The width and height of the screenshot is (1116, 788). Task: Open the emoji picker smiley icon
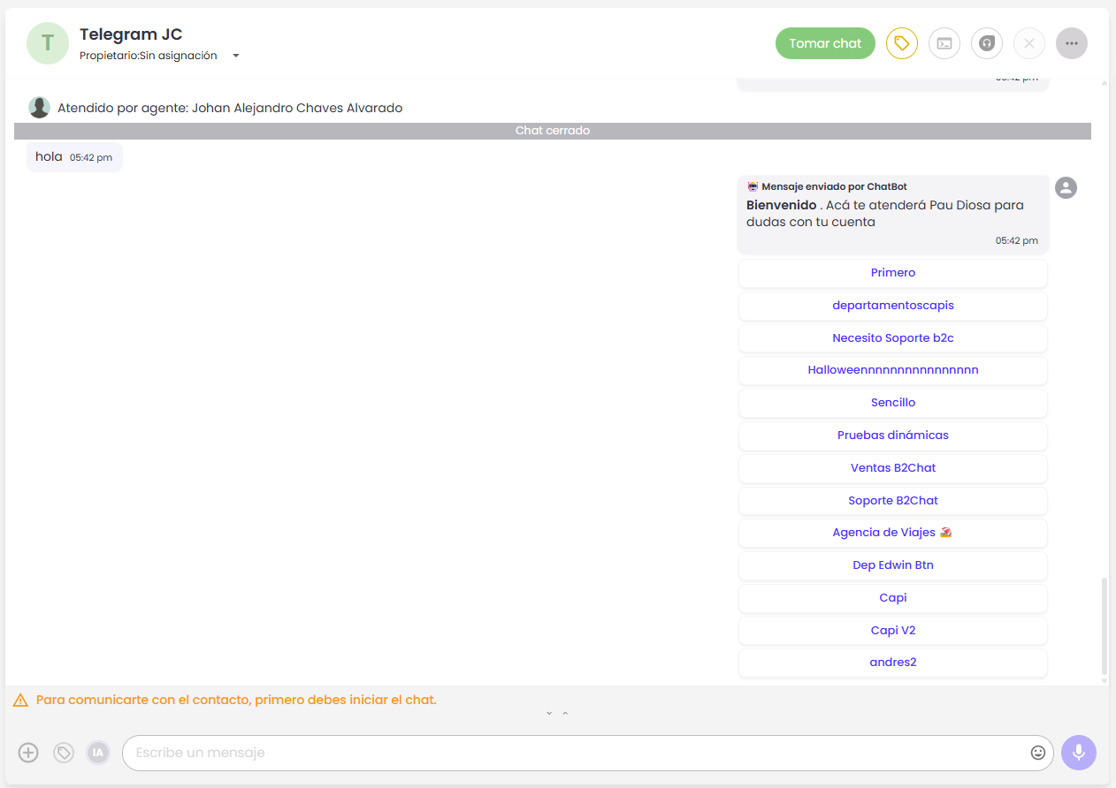tap(1038, 753)
